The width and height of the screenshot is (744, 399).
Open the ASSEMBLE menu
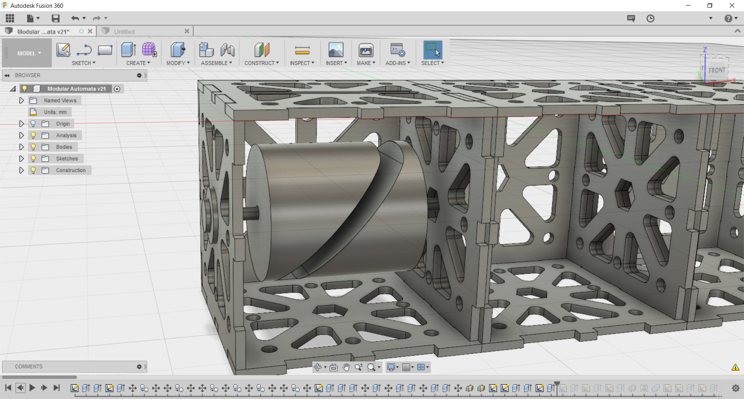point(216,63)
